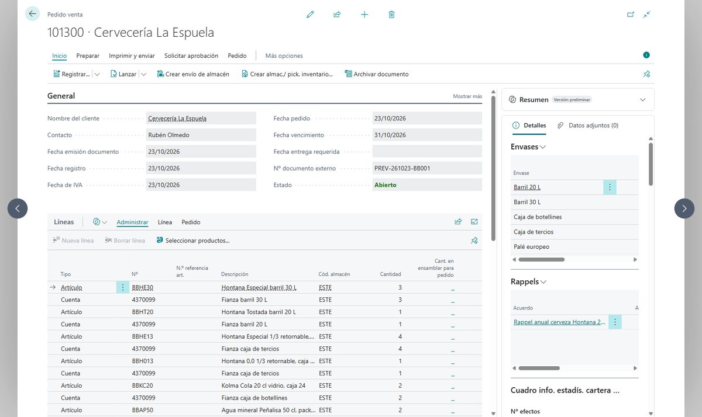Viewport: 702px width, 417px height.
Task: Click Seleccionar productos
Action: 192,240
